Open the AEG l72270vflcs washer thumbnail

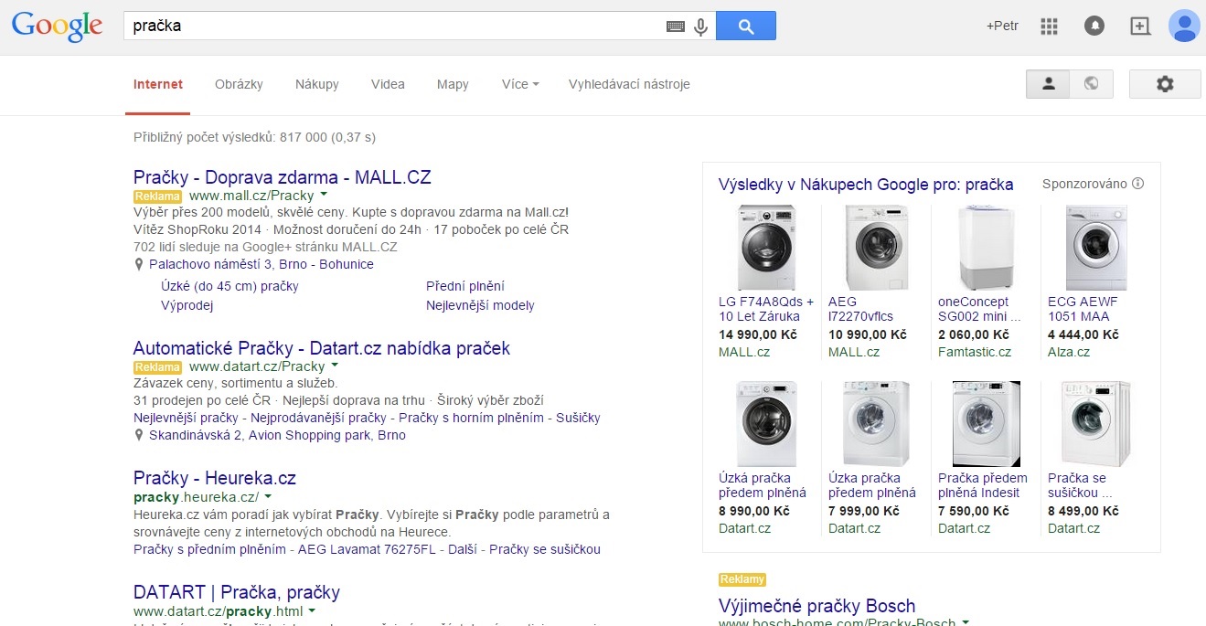(876, 247)
